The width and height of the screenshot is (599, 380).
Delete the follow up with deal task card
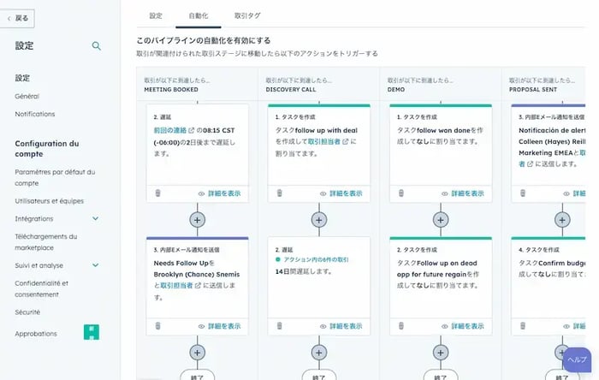click(x=279, y=193)
